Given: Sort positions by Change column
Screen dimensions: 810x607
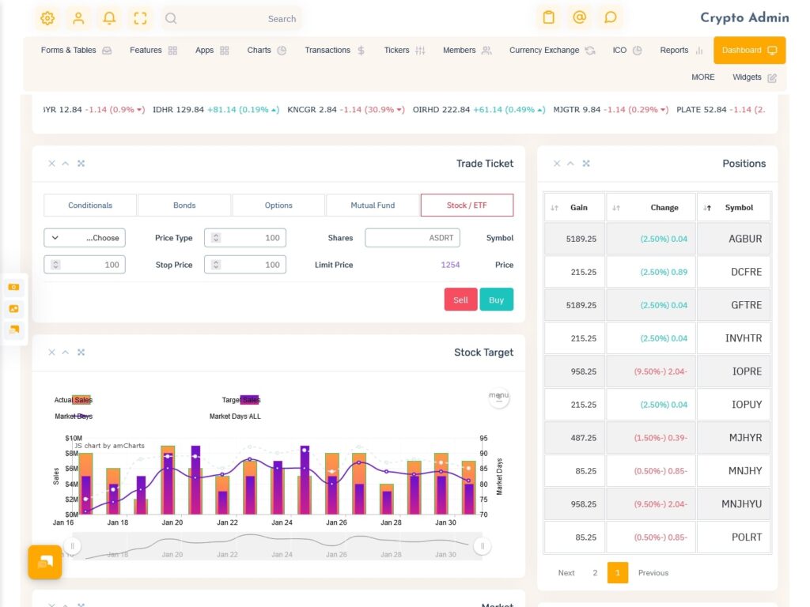Looking at the screenshot, I should point(651,208).
